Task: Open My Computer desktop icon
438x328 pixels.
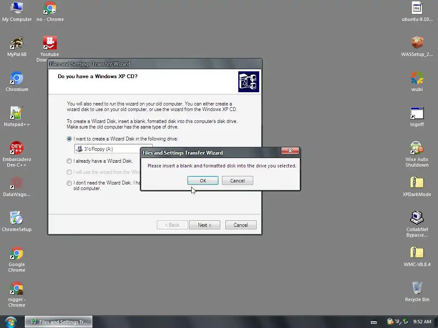Action: [x=17, y=12]
